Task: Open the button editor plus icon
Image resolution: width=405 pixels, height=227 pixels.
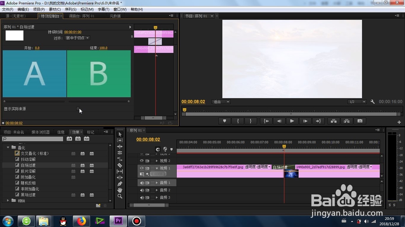Action: pos(399,122)
